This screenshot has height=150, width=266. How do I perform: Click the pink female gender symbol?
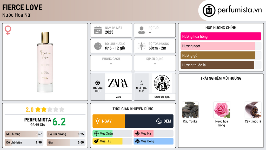8,30
